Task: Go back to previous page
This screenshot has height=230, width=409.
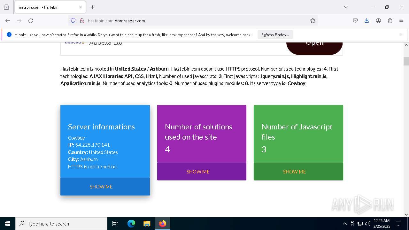Action: [x=8, y=20]
